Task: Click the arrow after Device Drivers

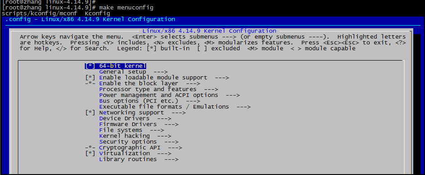Action: tap(164, 118)
